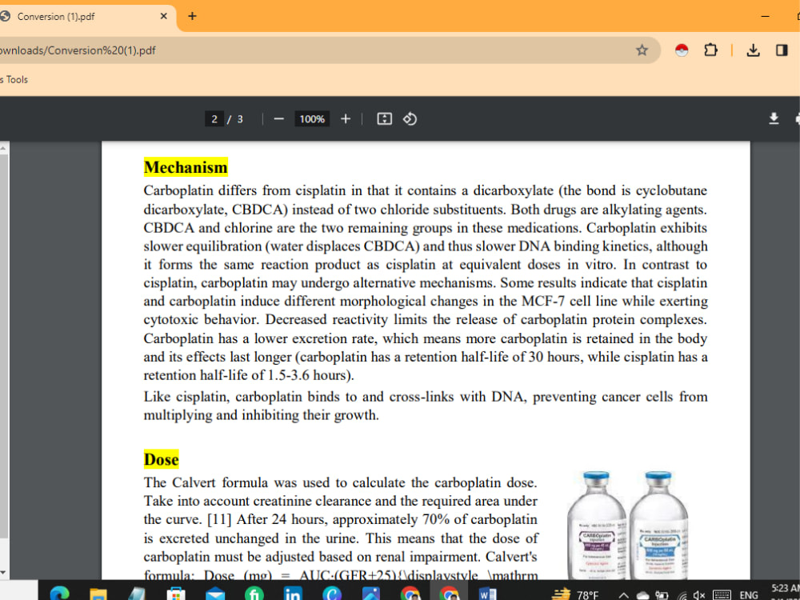Open File Explorer from taskbar
Image resolution: width=800 pixels, height=600 pixels.
coord(98,594)
